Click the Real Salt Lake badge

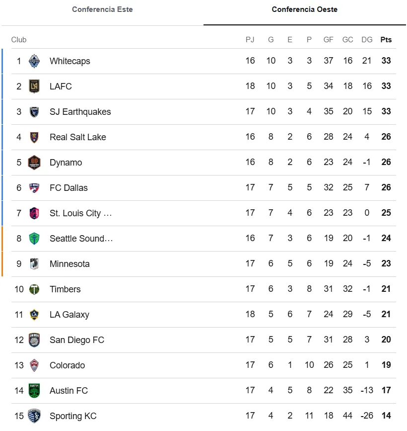34,137
